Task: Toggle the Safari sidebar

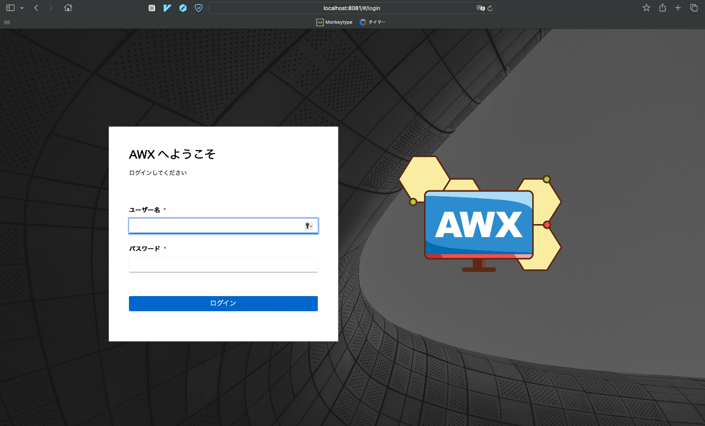Action: (x=10, y=8)
